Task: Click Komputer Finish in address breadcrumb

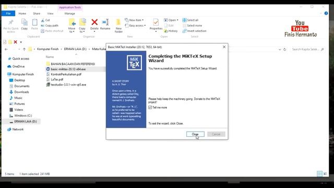Action: click(x=47, y=49)
